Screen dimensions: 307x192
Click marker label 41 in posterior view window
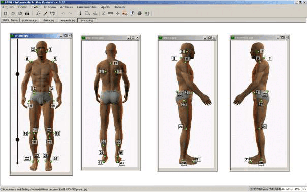pos(100,162)
